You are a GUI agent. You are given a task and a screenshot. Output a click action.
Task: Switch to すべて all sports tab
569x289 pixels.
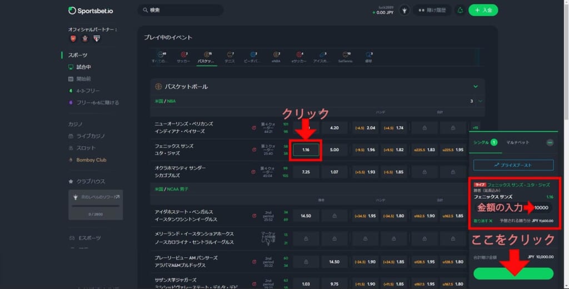point(159,57)
